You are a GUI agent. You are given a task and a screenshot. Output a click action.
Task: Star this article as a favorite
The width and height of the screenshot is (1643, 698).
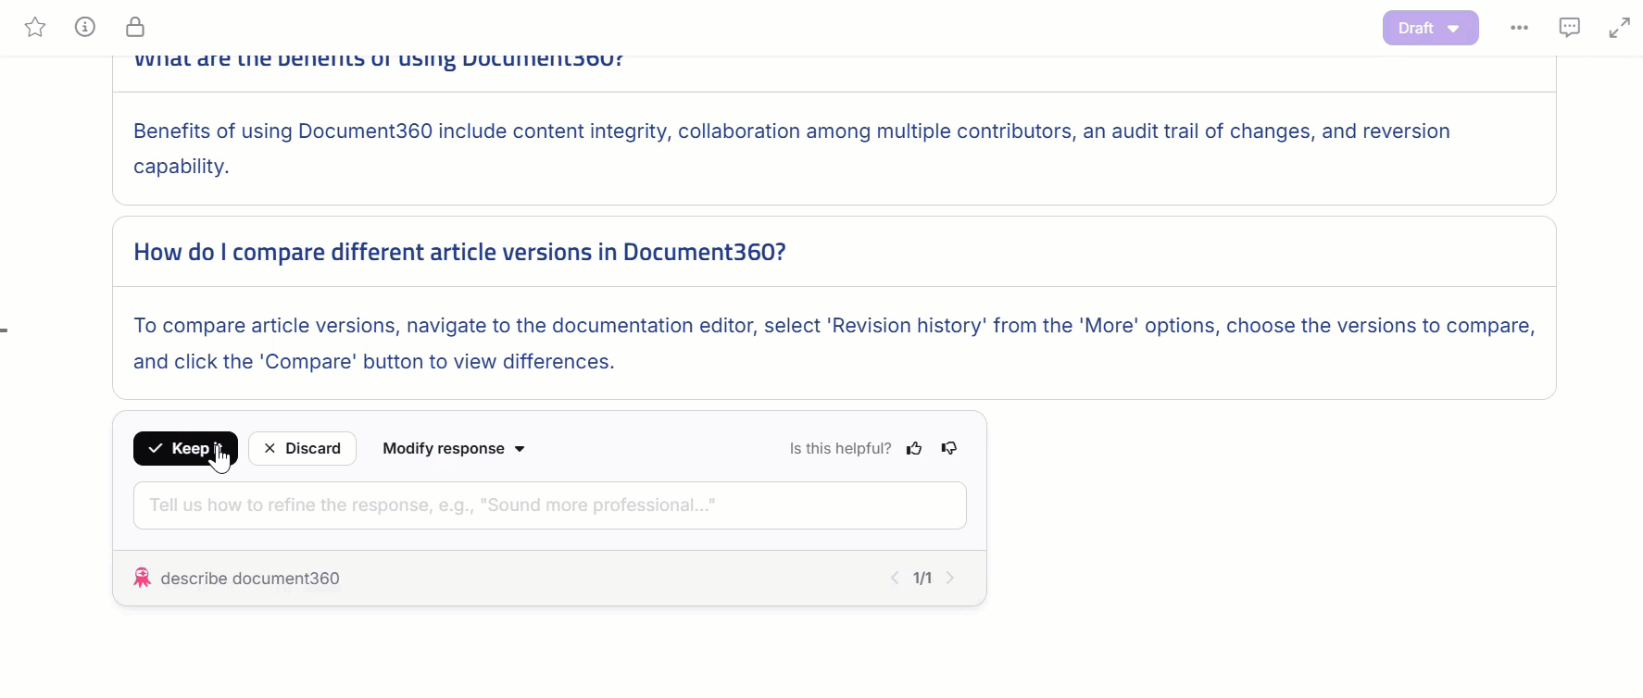coord(35,28)
